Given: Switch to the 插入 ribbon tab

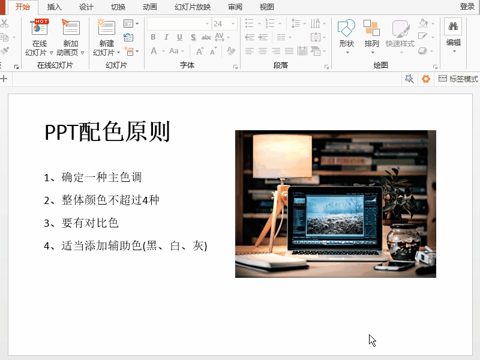Looking at the screenshot, I should [x=55, y=7].
